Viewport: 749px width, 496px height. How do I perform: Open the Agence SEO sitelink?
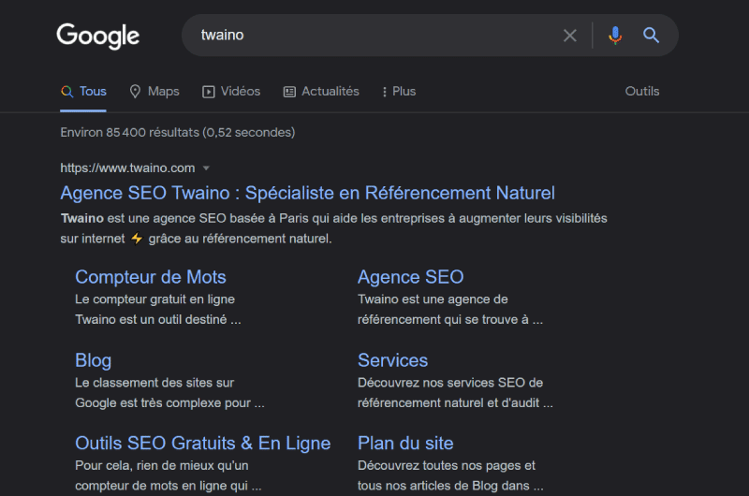(x=411, y=277)
